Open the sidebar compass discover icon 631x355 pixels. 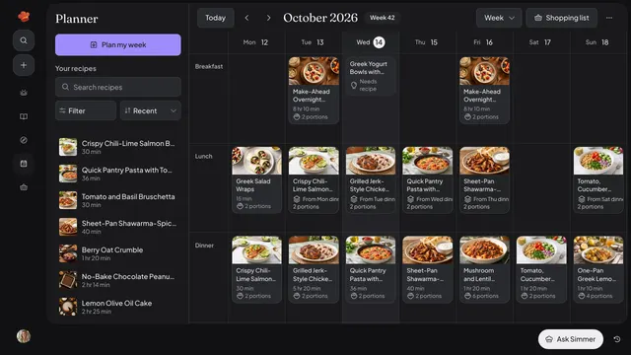tap(24, 140)
